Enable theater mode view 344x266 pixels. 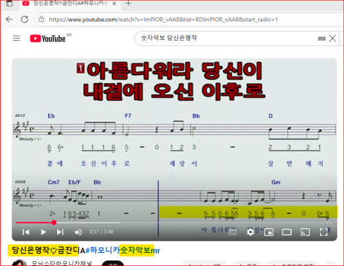(287, 232)
